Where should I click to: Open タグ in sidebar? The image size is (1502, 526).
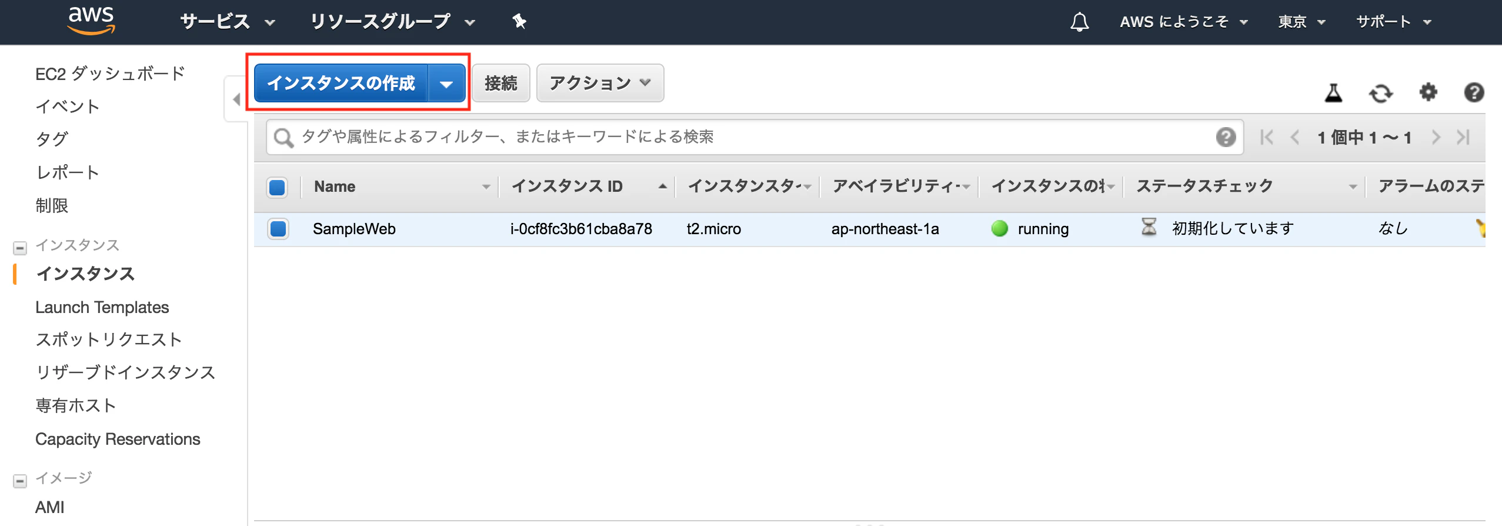[x=52, y=139]
